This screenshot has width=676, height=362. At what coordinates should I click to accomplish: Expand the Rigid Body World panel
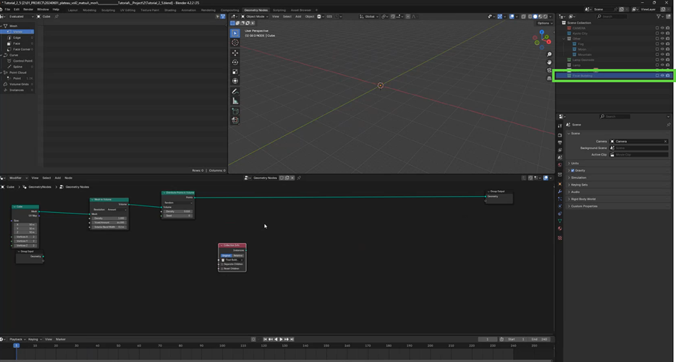pos(584,199)
